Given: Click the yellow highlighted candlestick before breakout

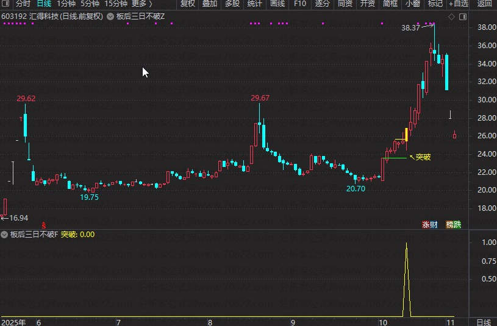Looking at the screenshot, I should click(x=406, y=133).
